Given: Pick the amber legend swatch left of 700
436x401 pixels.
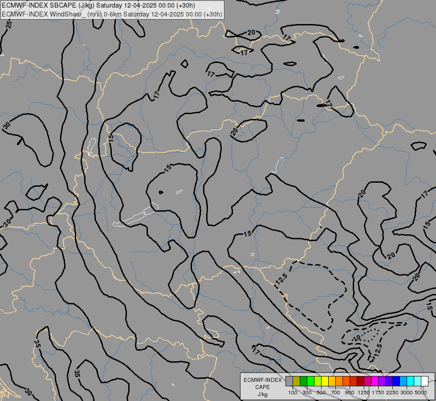Looking at the screenshot, I should [x=332, y=381].
